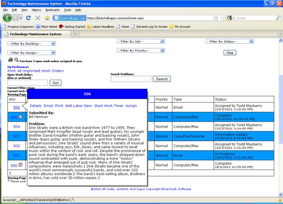Screen dimensions: 283x204
Task: Open the File menu
Action: [x=6, y=10]
